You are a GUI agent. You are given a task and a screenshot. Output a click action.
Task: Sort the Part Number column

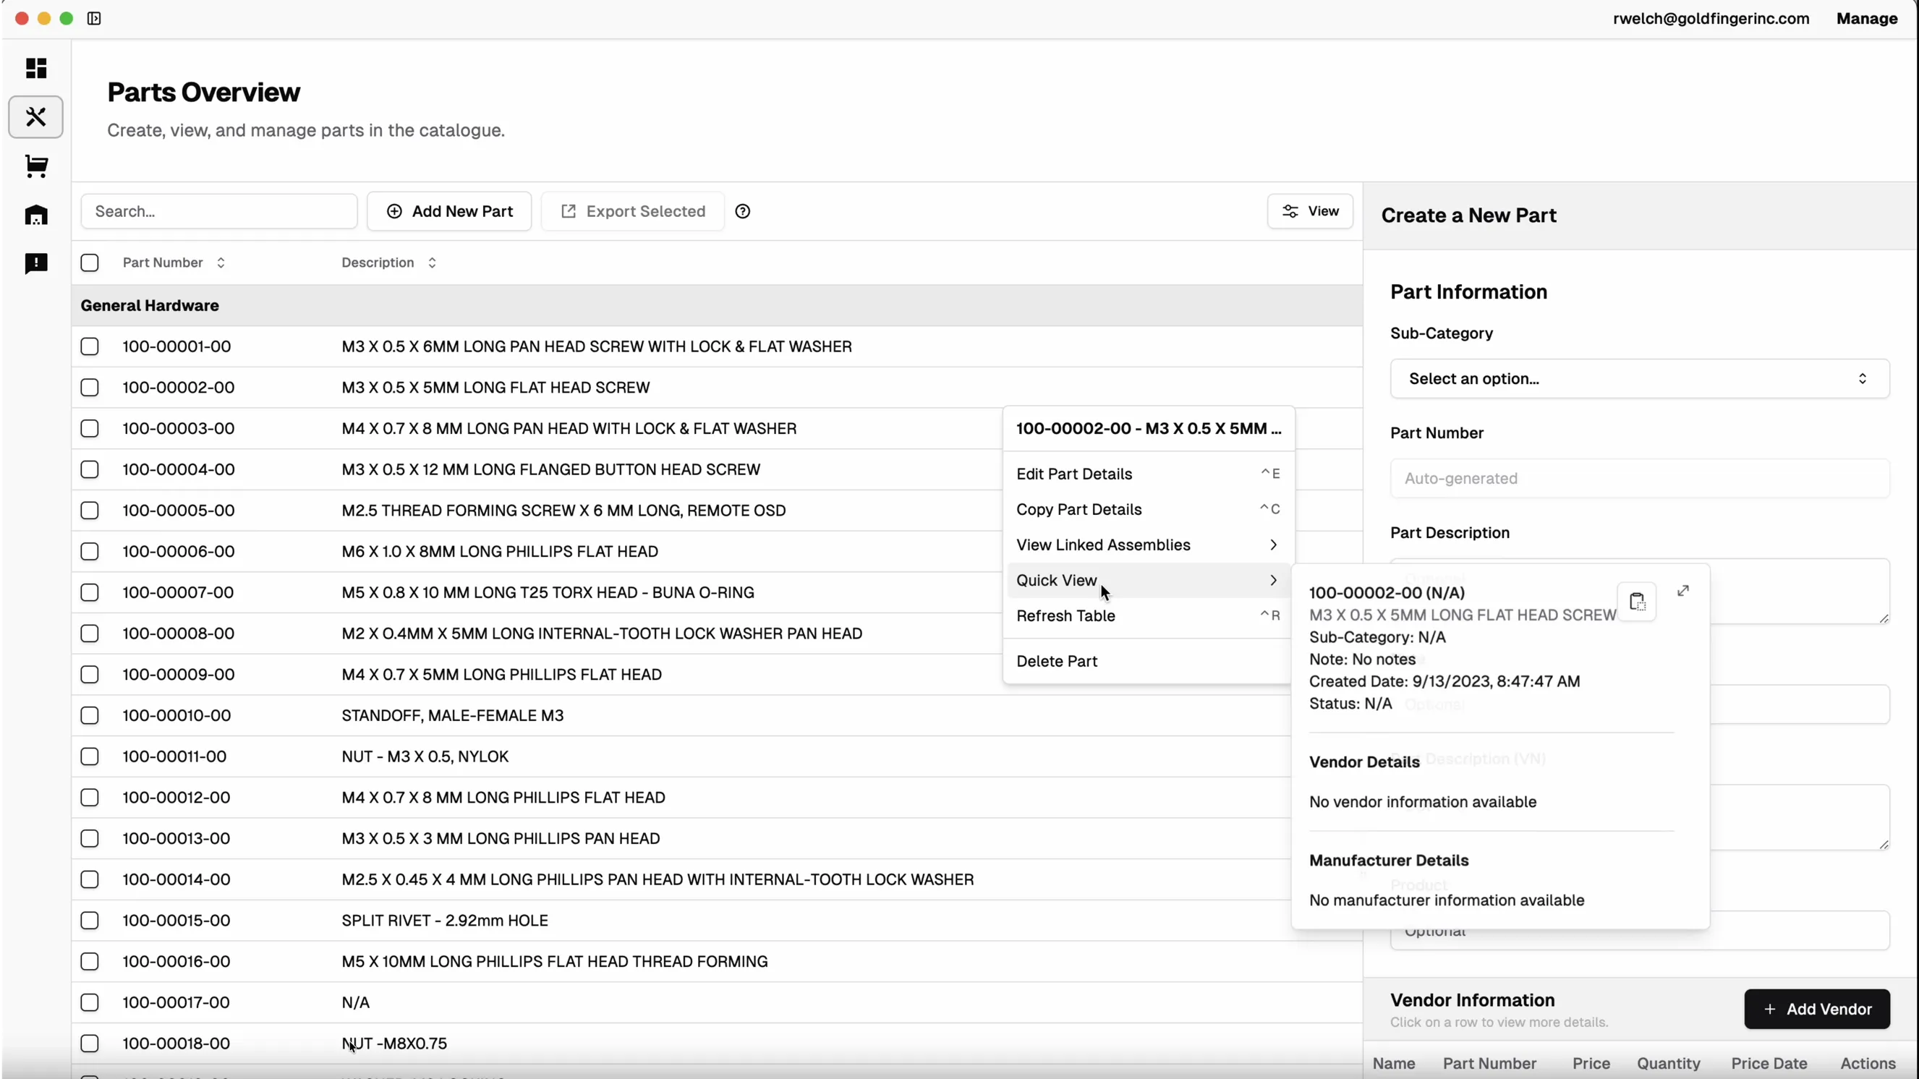221,262
